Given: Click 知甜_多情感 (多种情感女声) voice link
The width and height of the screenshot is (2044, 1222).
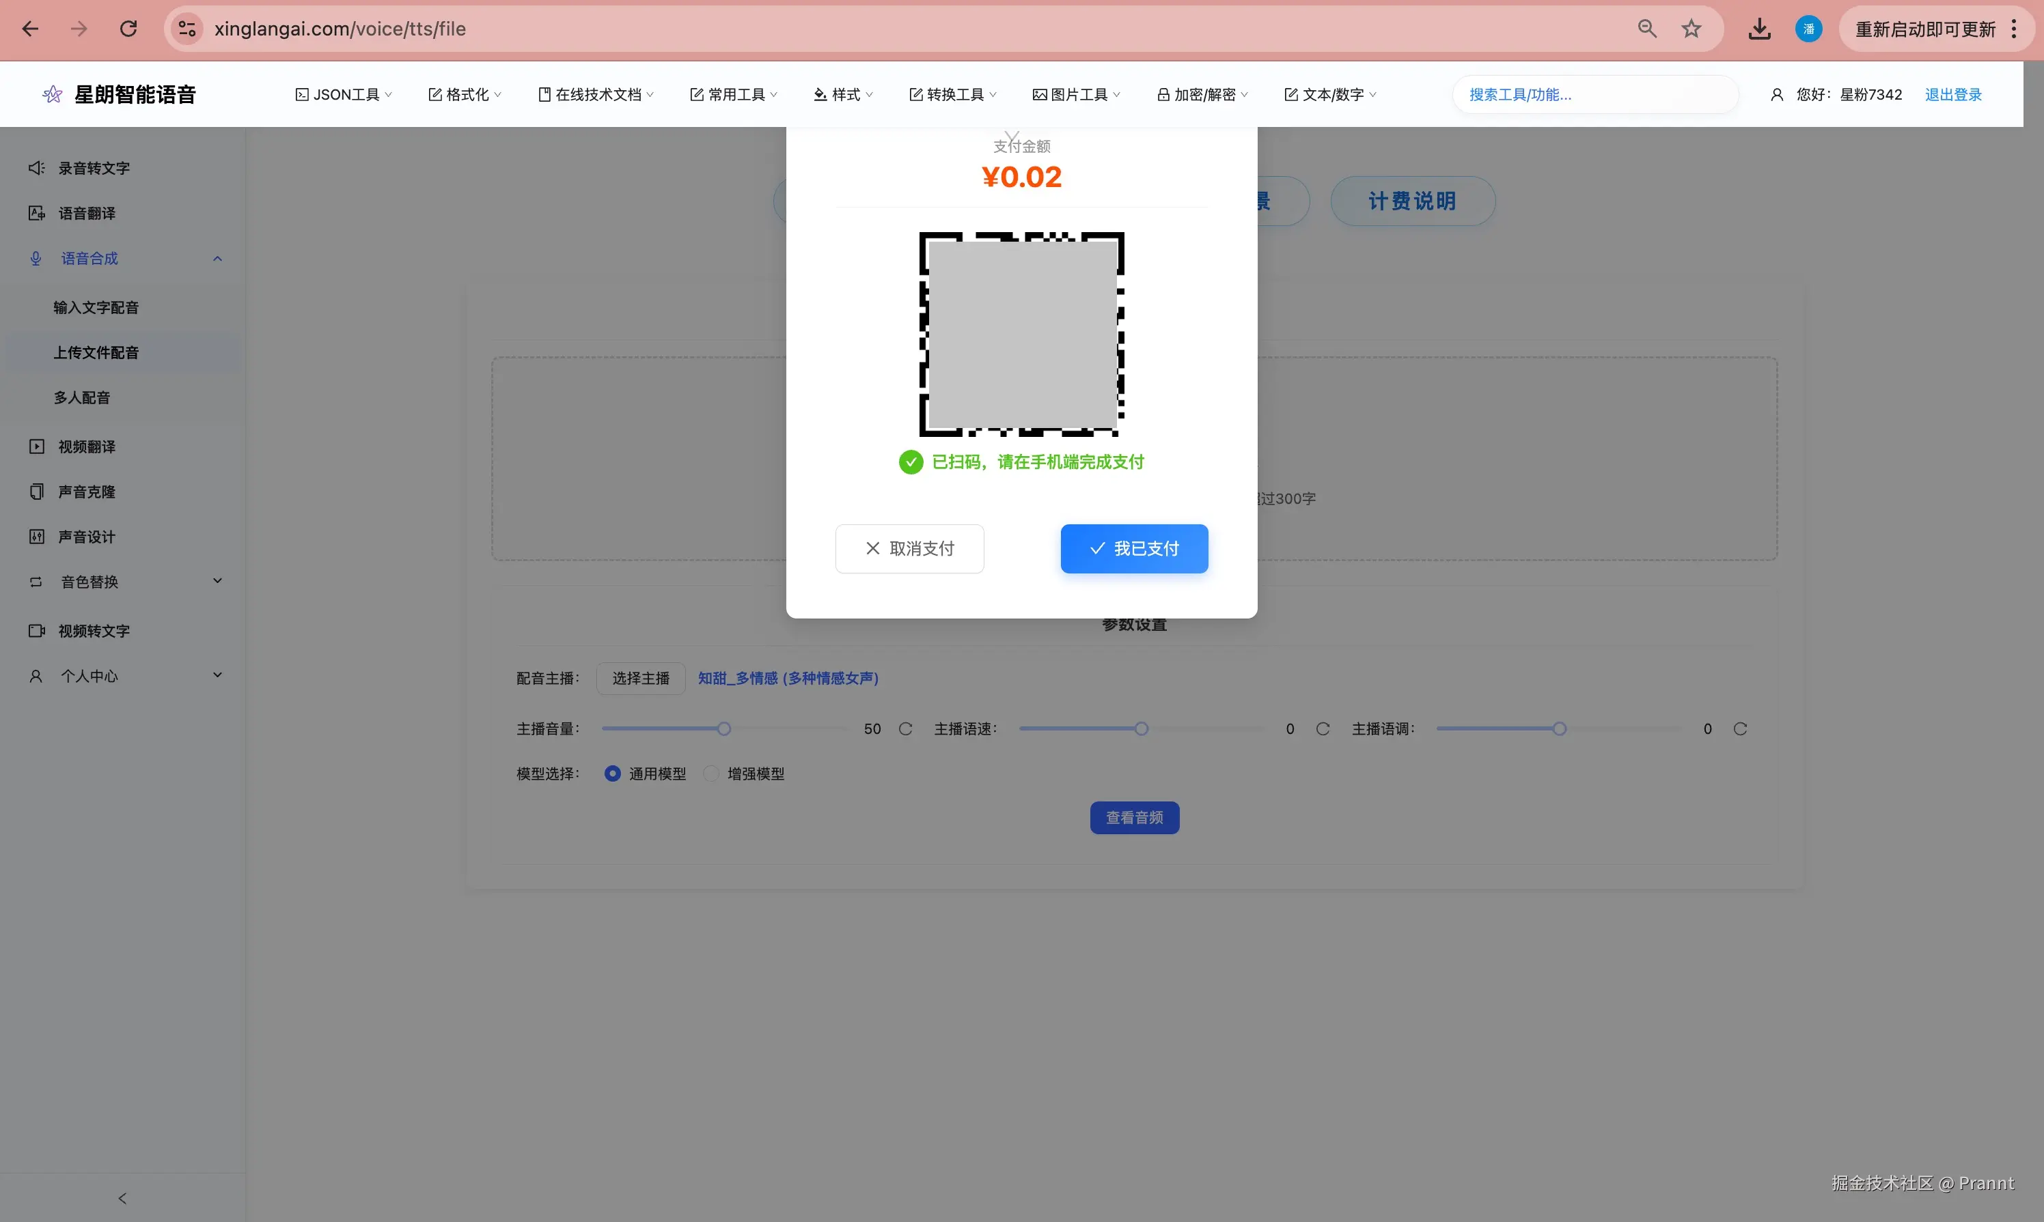Looking at the screenshot, I should pyautogui.click(x=788, y=679).
